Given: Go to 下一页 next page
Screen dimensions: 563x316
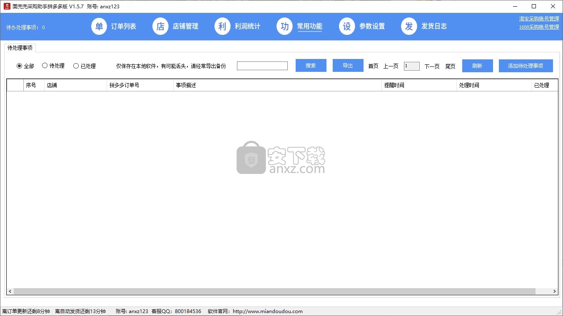Looking at the screenshot, I should pyautogui.click(x=432, y=66).
